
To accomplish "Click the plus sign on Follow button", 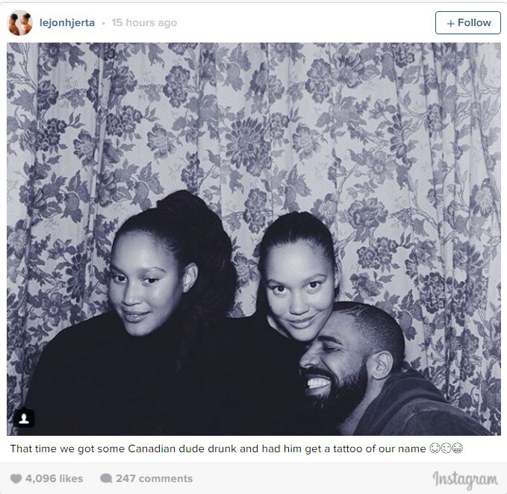I will coord(450,23).
